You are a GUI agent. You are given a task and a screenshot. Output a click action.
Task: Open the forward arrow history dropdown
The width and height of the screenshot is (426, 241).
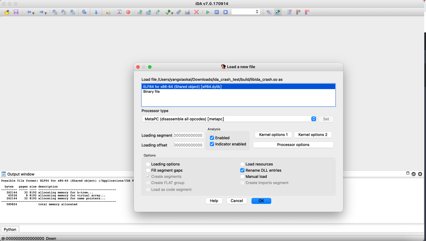click(46, 13)
